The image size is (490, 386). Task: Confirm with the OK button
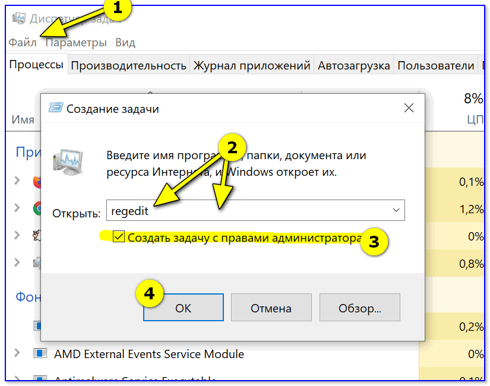point(184,308)
